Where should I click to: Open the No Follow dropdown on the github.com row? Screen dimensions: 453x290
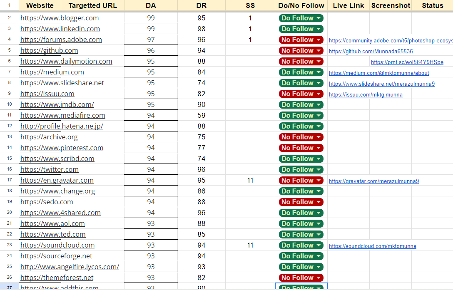(x=301, y=50)
